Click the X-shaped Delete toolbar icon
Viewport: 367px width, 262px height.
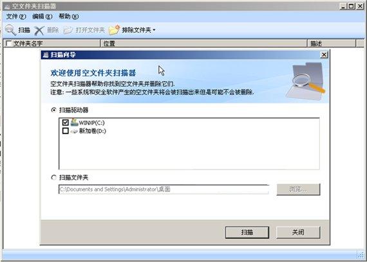39,30
